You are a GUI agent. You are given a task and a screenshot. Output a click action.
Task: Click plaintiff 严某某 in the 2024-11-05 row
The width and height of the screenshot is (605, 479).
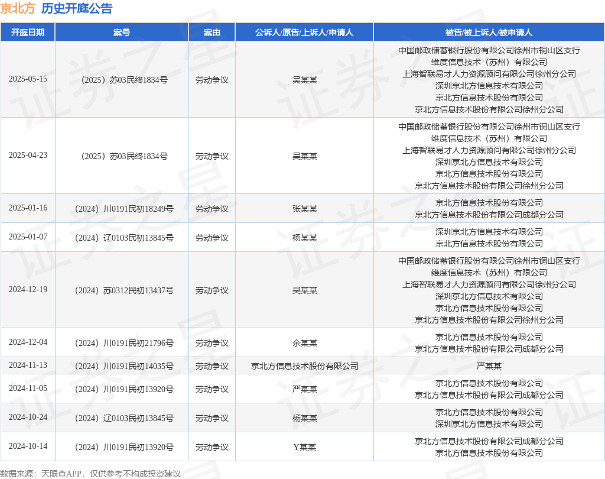click(304, 389)
